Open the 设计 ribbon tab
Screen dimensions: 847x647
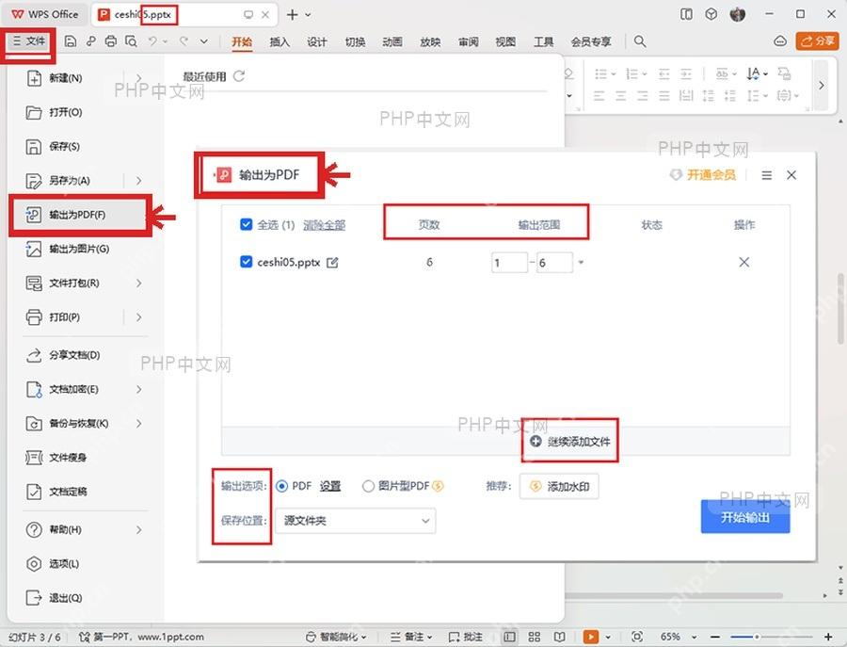pyautogui.click(x=317, y=41)
